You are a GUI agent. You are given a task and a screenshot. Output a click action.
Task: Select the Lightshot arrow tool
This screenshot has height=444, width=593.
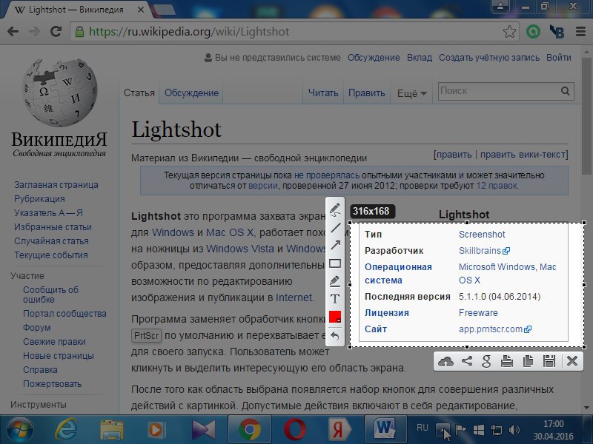tap(335, 245)
